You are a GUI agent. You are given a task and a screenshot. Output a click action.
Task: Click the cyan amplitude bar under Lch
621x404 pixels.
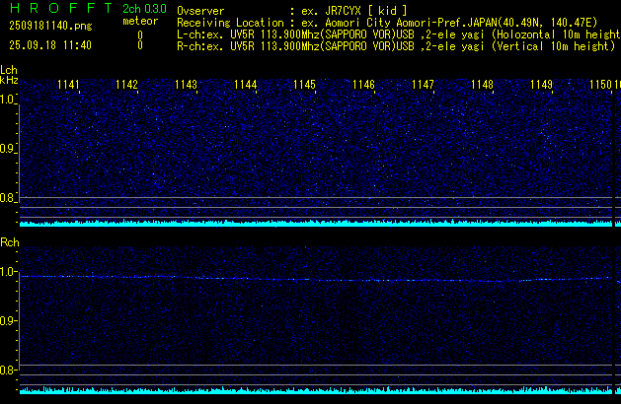tap(316, 224)
